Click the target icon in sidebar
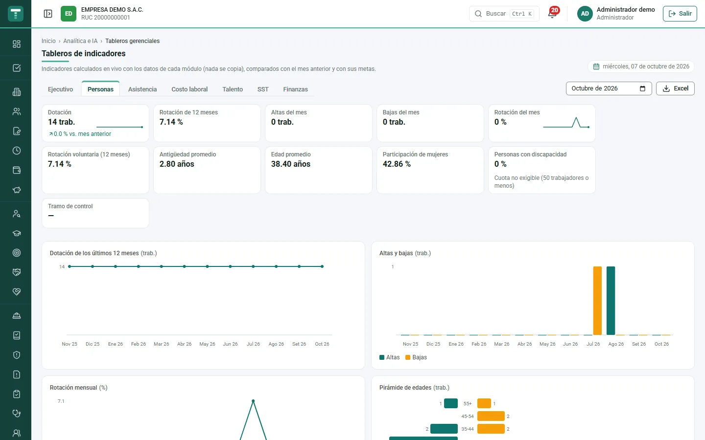The width and height of the screenshot is (705, 440). pos(17,253)
